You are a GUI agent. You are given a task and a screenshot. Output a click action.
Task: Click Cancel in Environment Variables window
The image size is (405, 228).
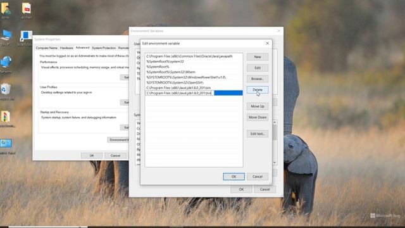(x=265, y=189)
